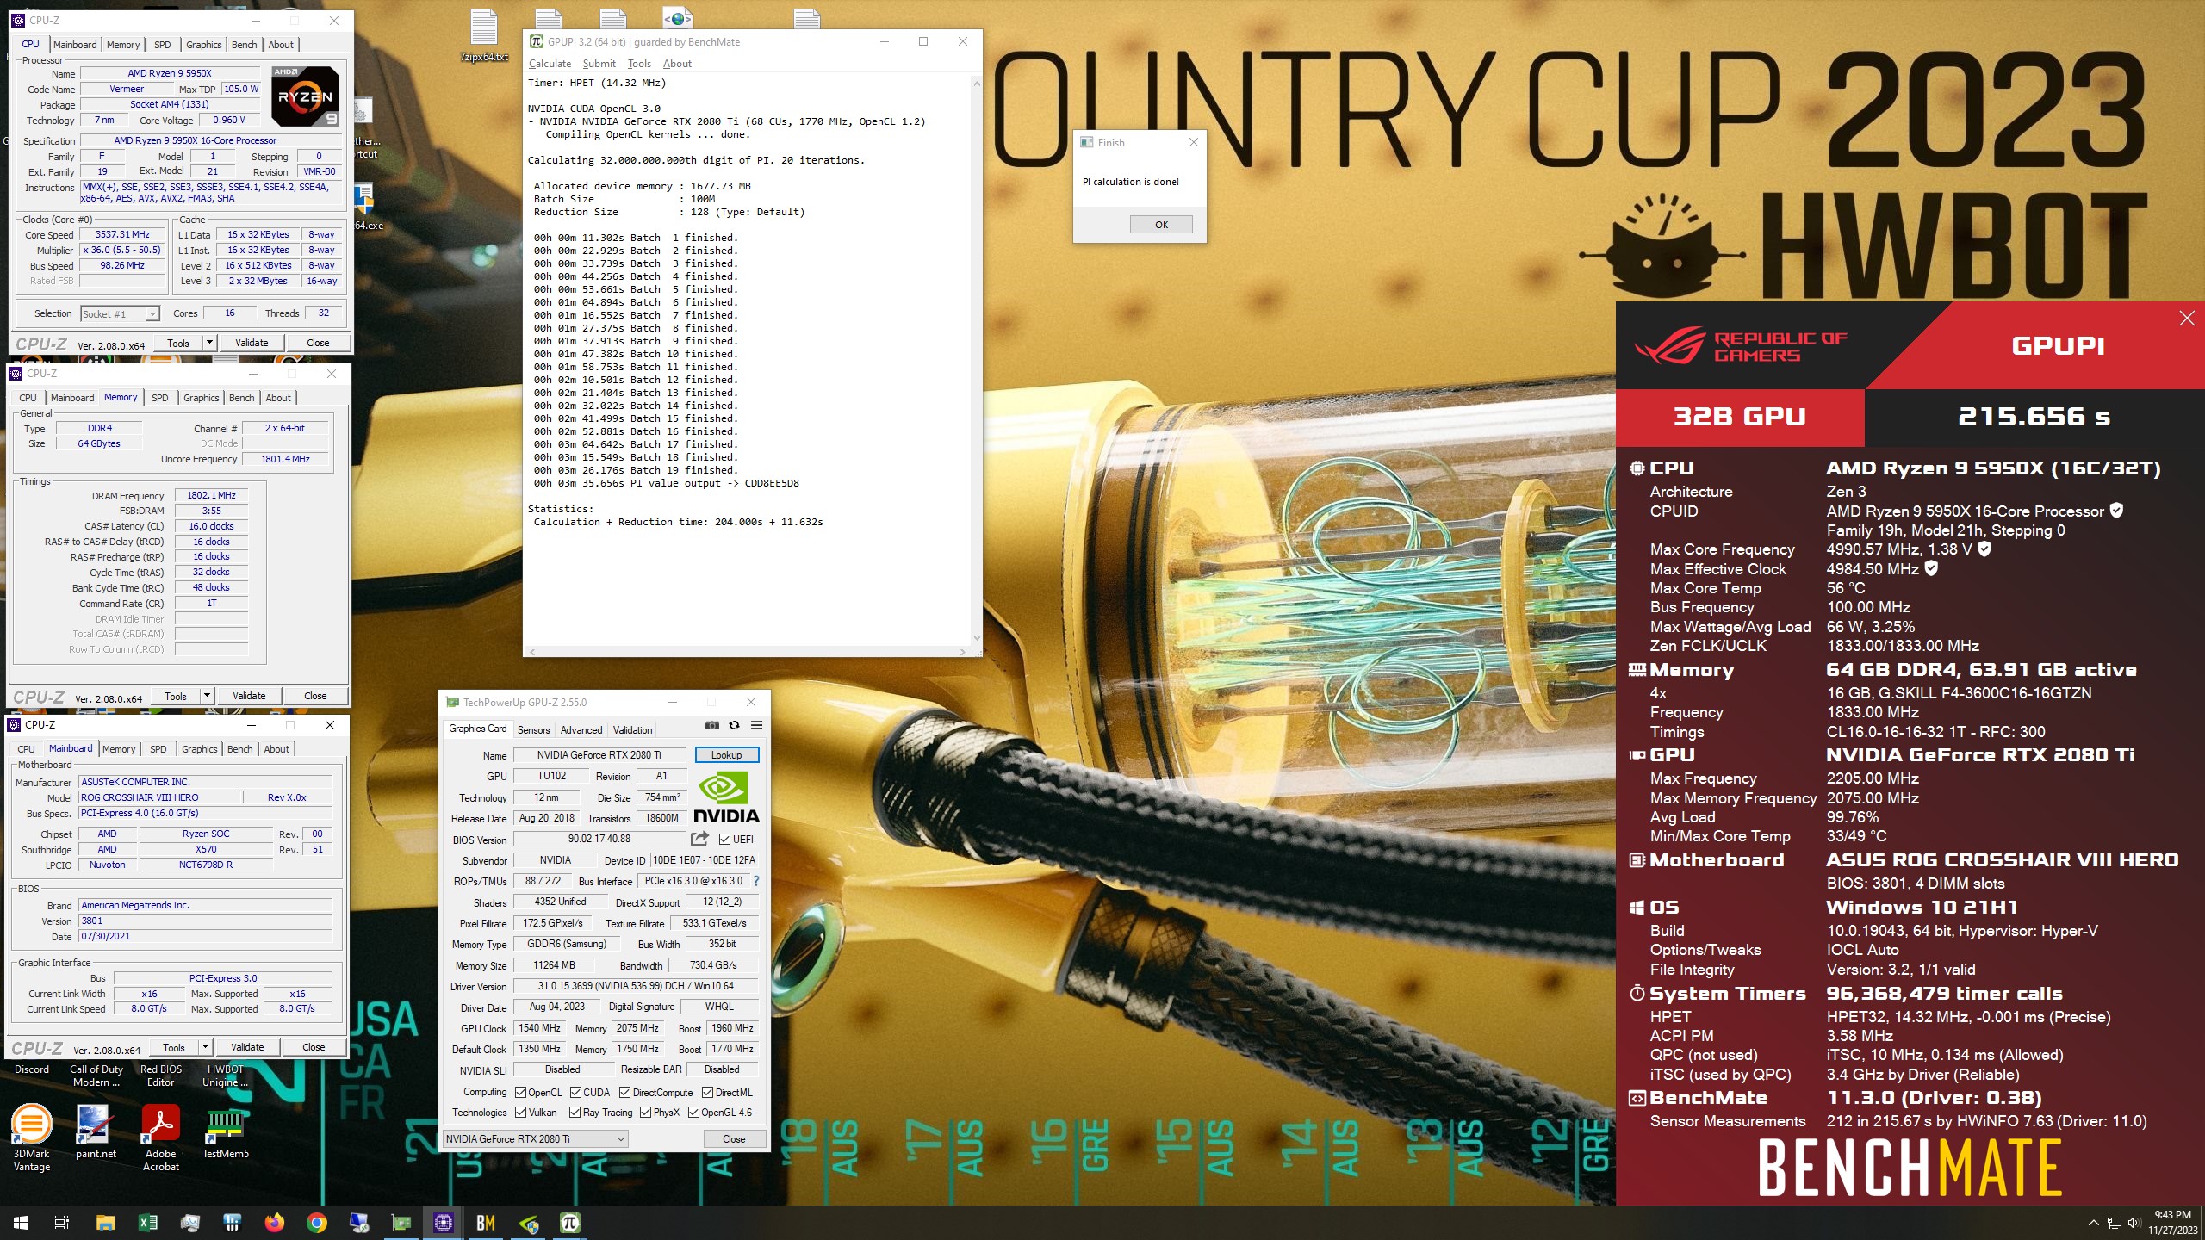Show hidden system tray icons
The width and height of the screenshot is (2205, 1240).
coord(2093,1223)
